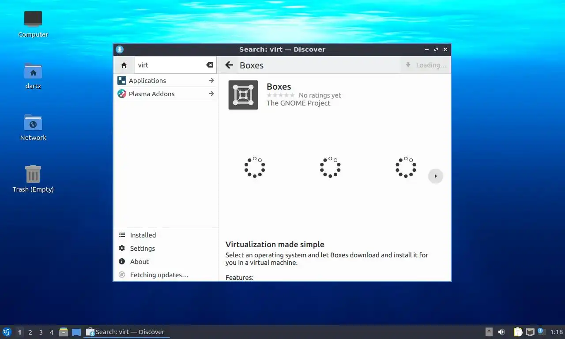Click the 'No ratings yet' text
This screenshot has height=339, width=565.
(320, 95)
